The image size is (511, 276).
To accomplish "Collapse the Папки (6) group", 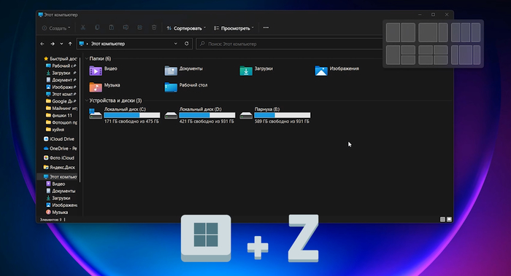I will pyautogui.click(x=87, y=58).
